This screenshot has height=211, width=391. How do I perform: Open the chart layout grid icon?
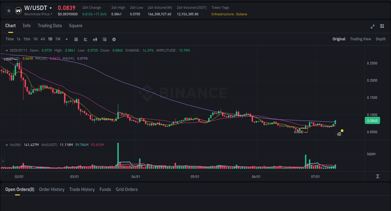(382, 26)
